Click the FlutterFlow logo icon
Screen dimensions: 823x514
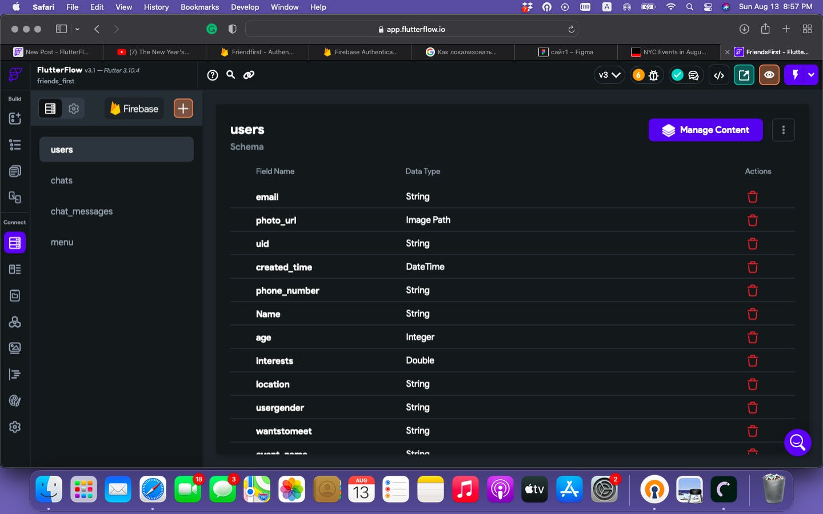coord(15,75)
